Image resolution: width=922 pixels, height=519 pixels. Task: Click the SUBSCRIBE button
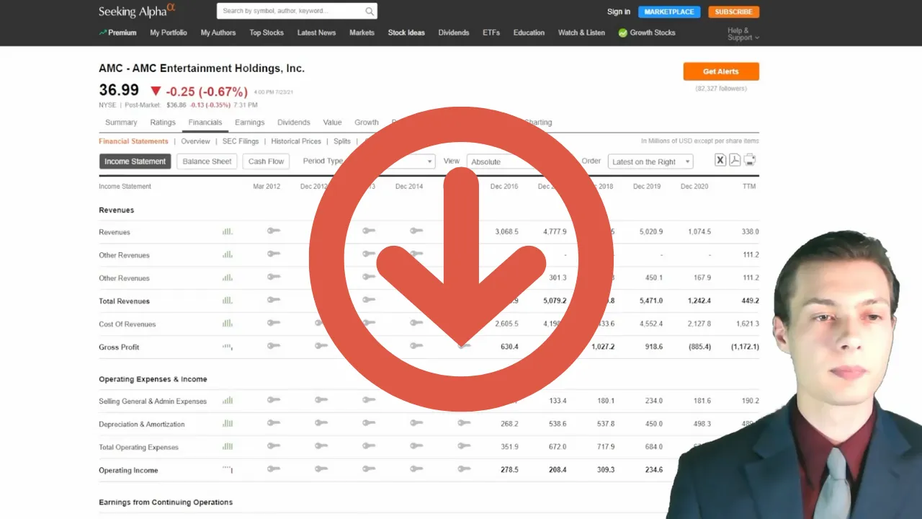[733, 12]
